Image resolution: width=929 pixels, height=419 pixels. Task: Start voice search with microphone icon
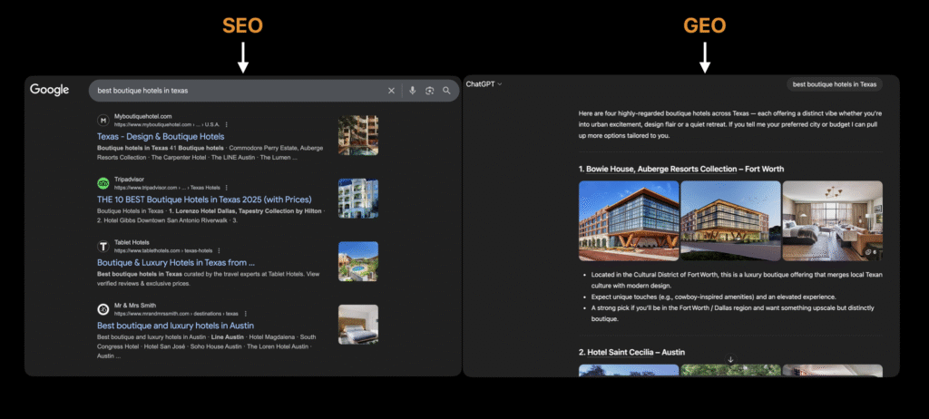click(x=413, y=91)
